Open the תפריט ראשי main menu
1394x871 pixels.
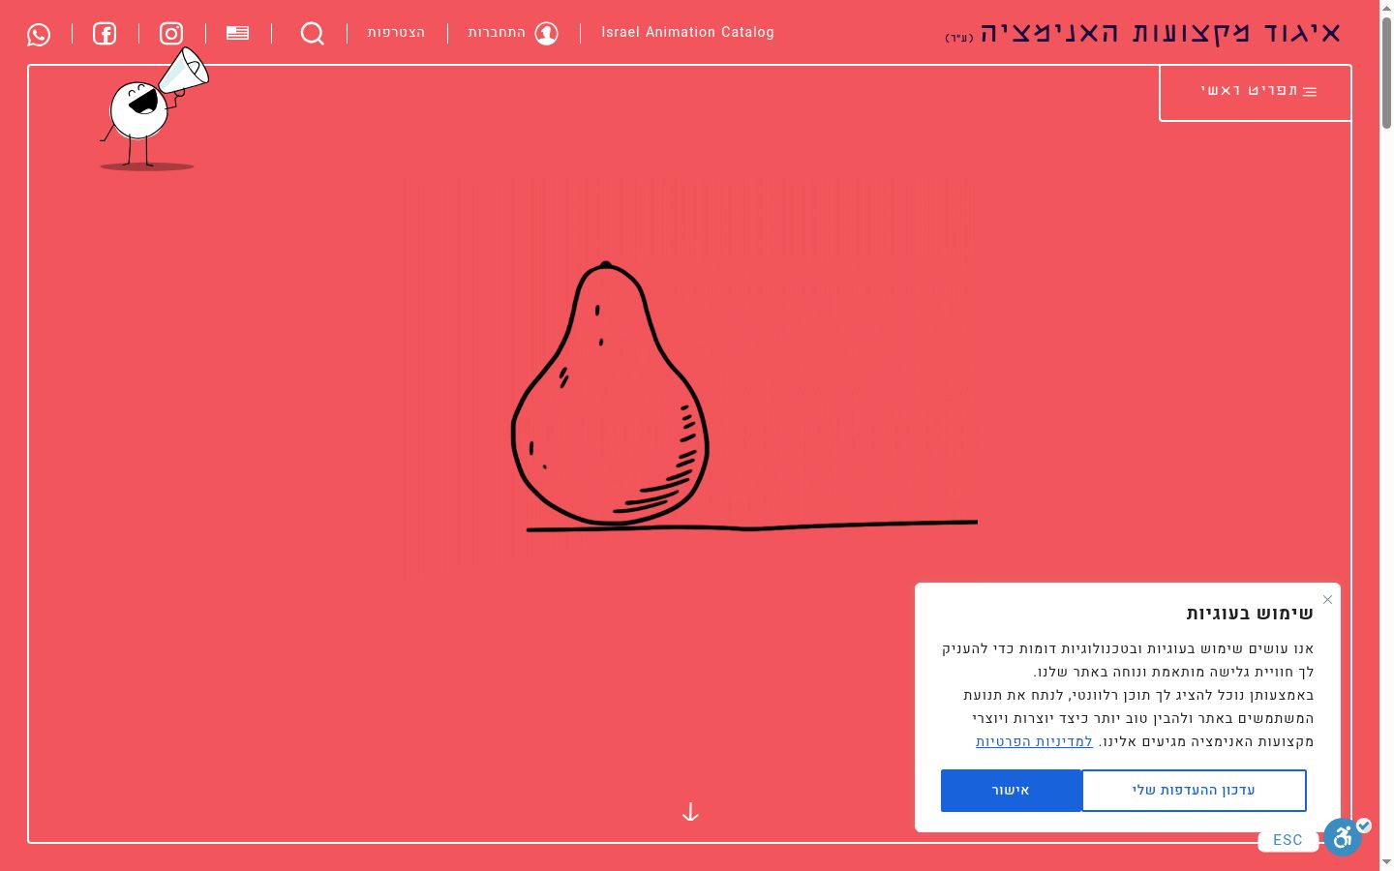click(x=1256, y=92)
